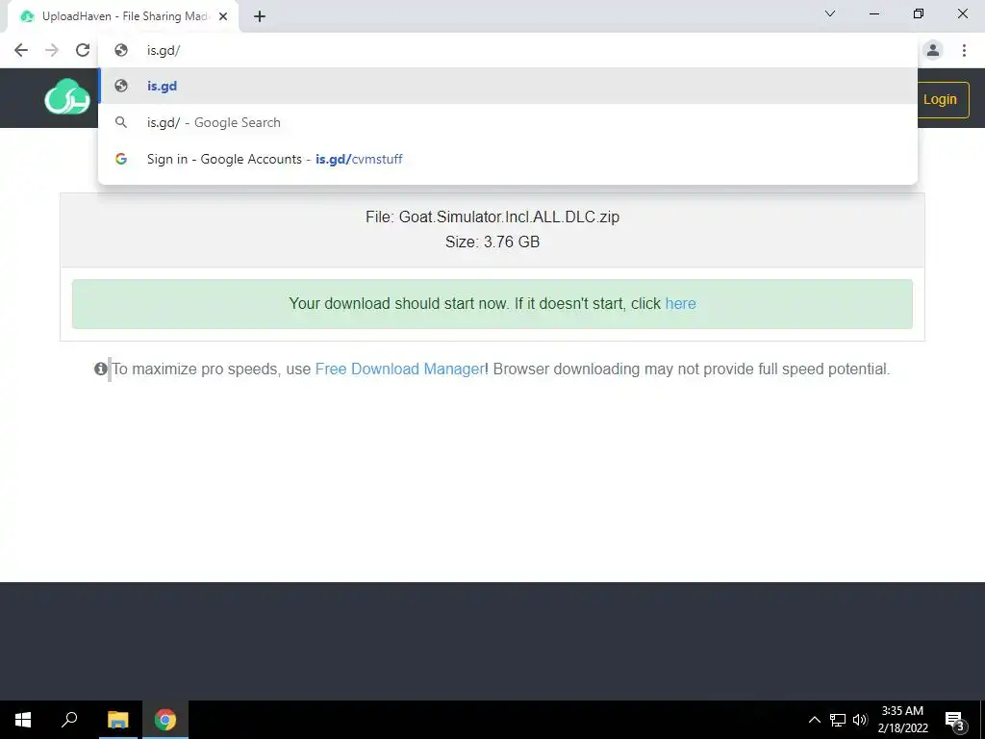The height and width of the screenshot is (739, 985).
Task: Choose the is.gd/cvmstuff Google Accounts suggestion
Action: point(508,159)
